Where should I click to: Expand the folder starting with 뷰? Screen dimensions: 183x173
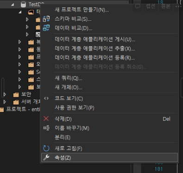click(x=20, y=42)
